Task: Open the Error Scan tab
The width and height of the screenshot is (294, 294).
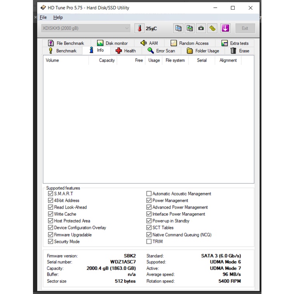Action: click(x=161, y=51)
